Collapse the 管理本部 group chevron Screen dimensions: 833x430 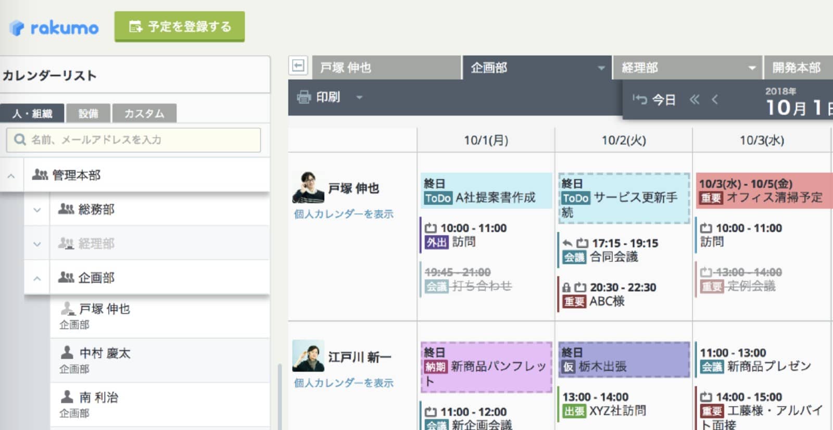click(11, 175)
